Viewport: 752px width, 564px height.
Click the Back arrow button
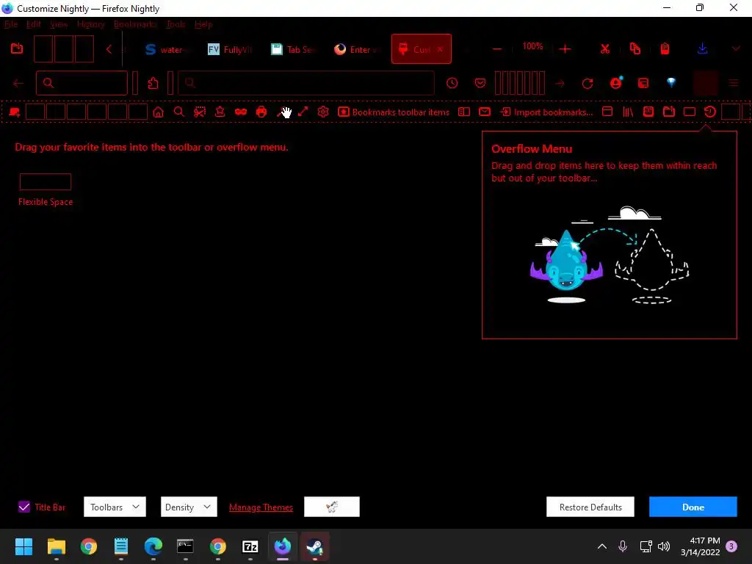click(18, 84)
